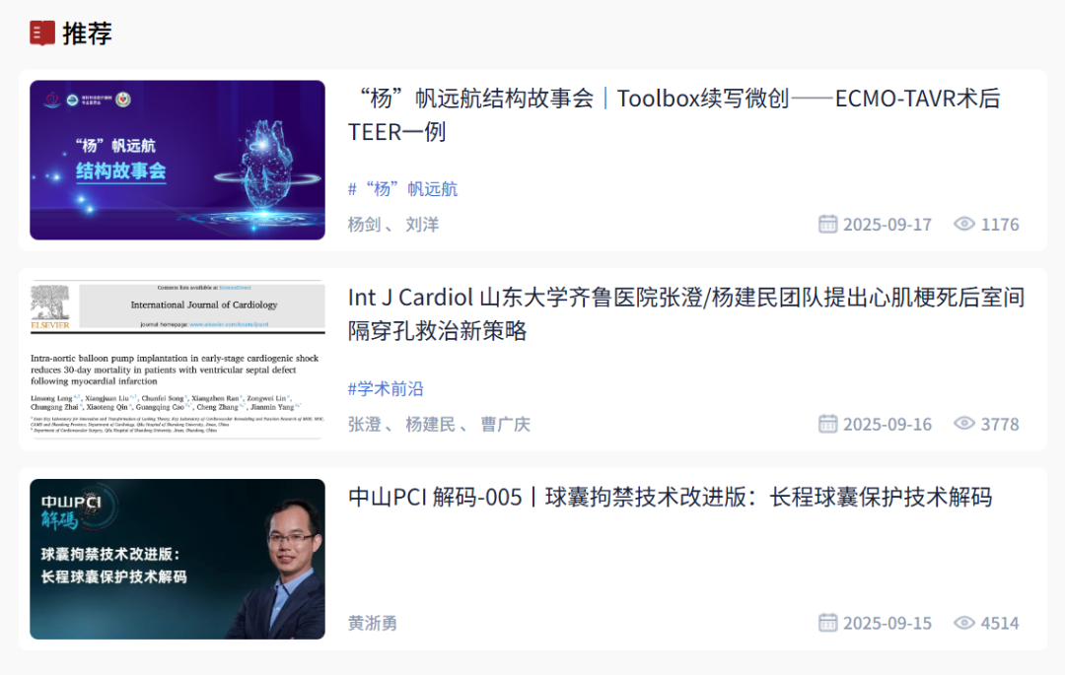
Task: Open the Int J Cardiol 齐鲁医院 article title
Action: pyautogui.click(x=686, y=313)
